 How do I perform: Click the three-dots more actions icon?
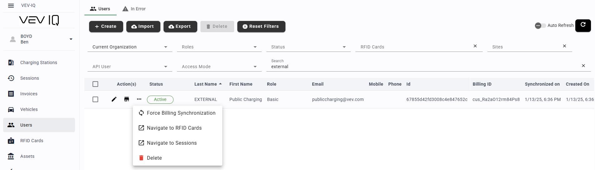point(139,99)
